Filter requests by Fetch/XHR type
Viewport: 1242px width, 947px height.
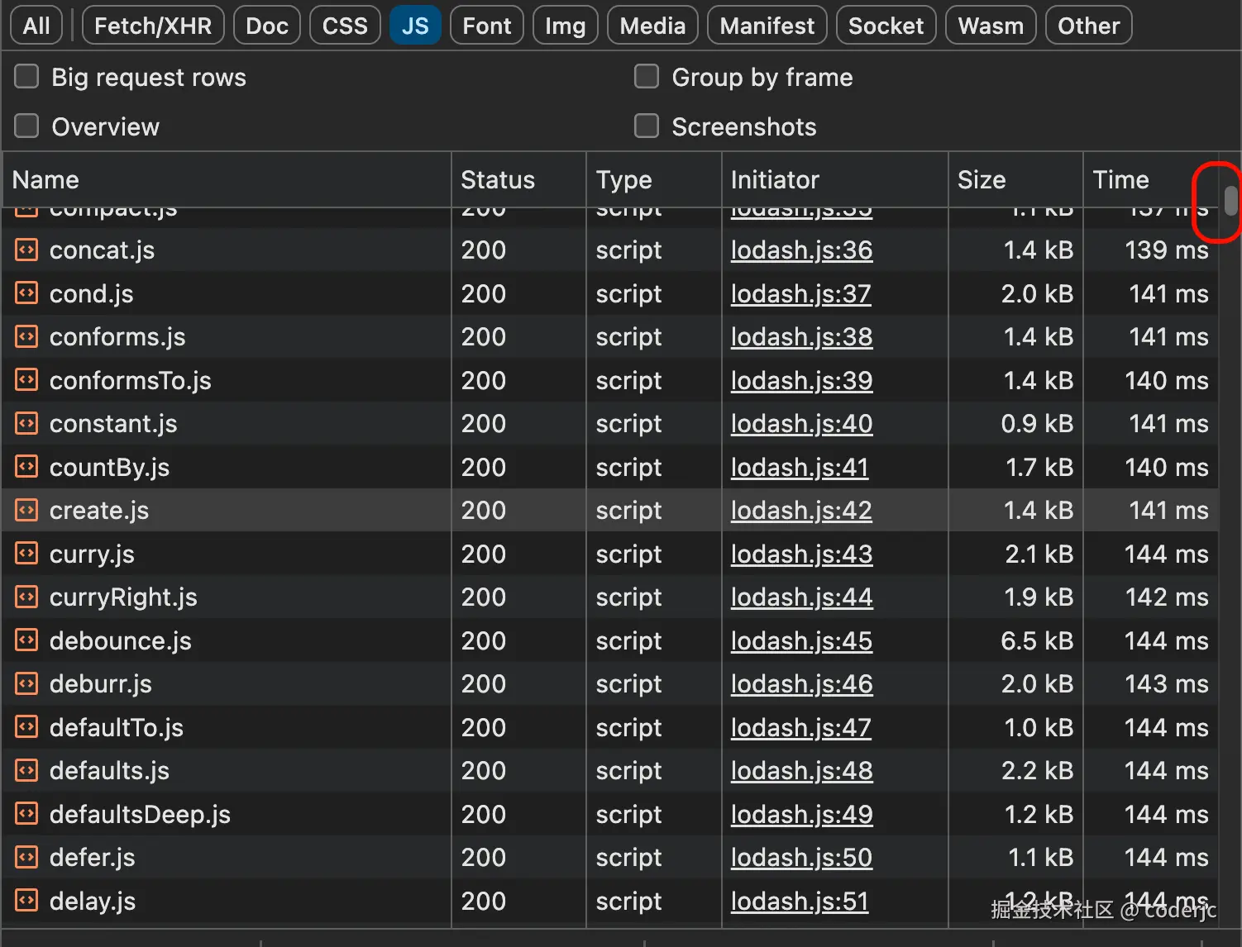(x=153, y=26)
